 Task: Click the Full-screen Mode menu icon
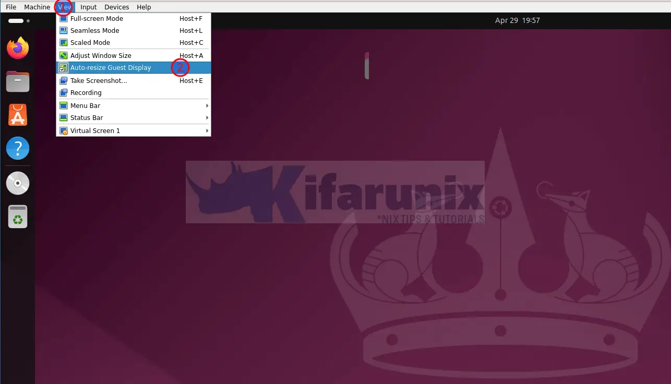point(63,18)
